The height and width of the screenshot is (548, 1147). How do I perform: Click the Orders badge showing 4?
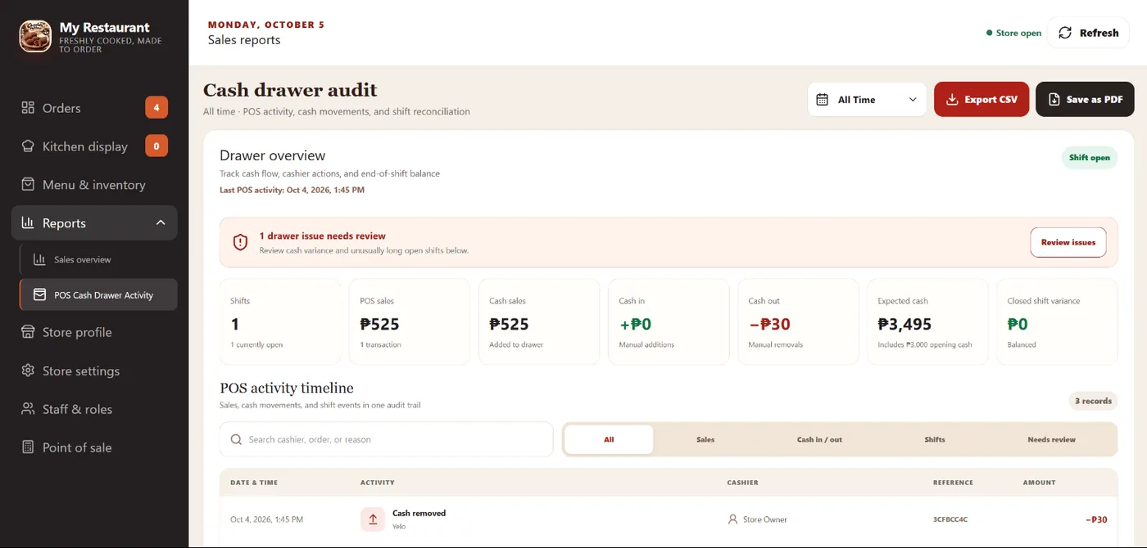click(x=156, y=107)
